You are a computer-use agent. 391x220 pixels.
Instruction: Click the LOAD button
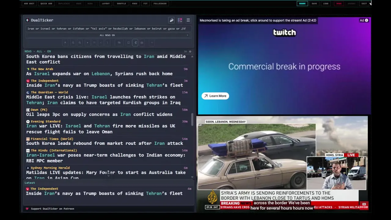click(x=326, y=4)
